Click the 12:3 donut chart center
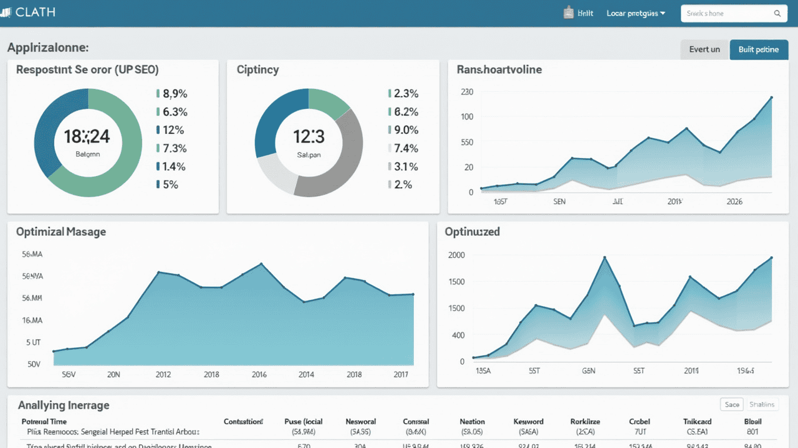 [x=309, y=138]
